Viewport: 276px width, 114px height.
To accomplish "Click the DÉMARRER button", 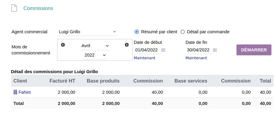I will tap(254, 50).
